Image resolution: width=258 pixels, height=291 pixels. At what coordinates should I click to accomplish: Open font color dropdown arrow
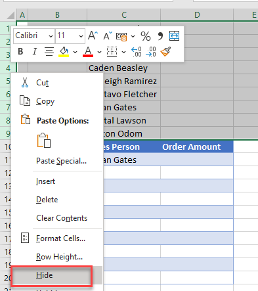pyautogui.click(x=99, y=52)
